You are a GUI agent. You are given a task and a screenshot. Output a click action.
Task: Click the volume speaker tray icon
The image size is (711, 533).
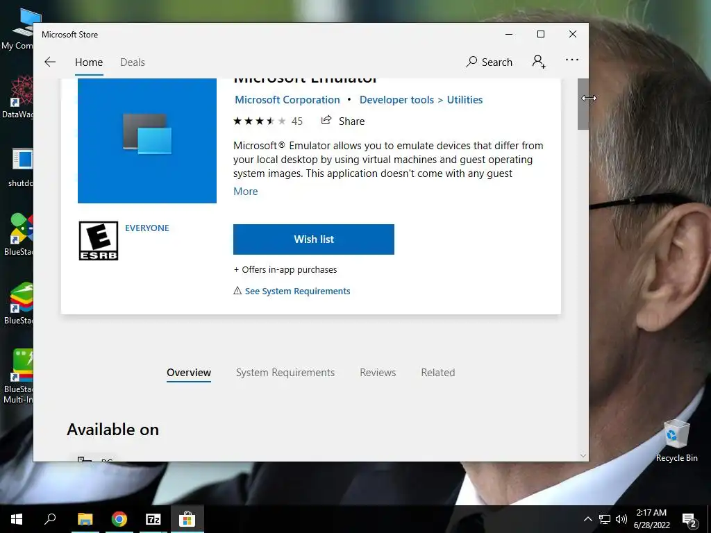[x=621, y=519]
